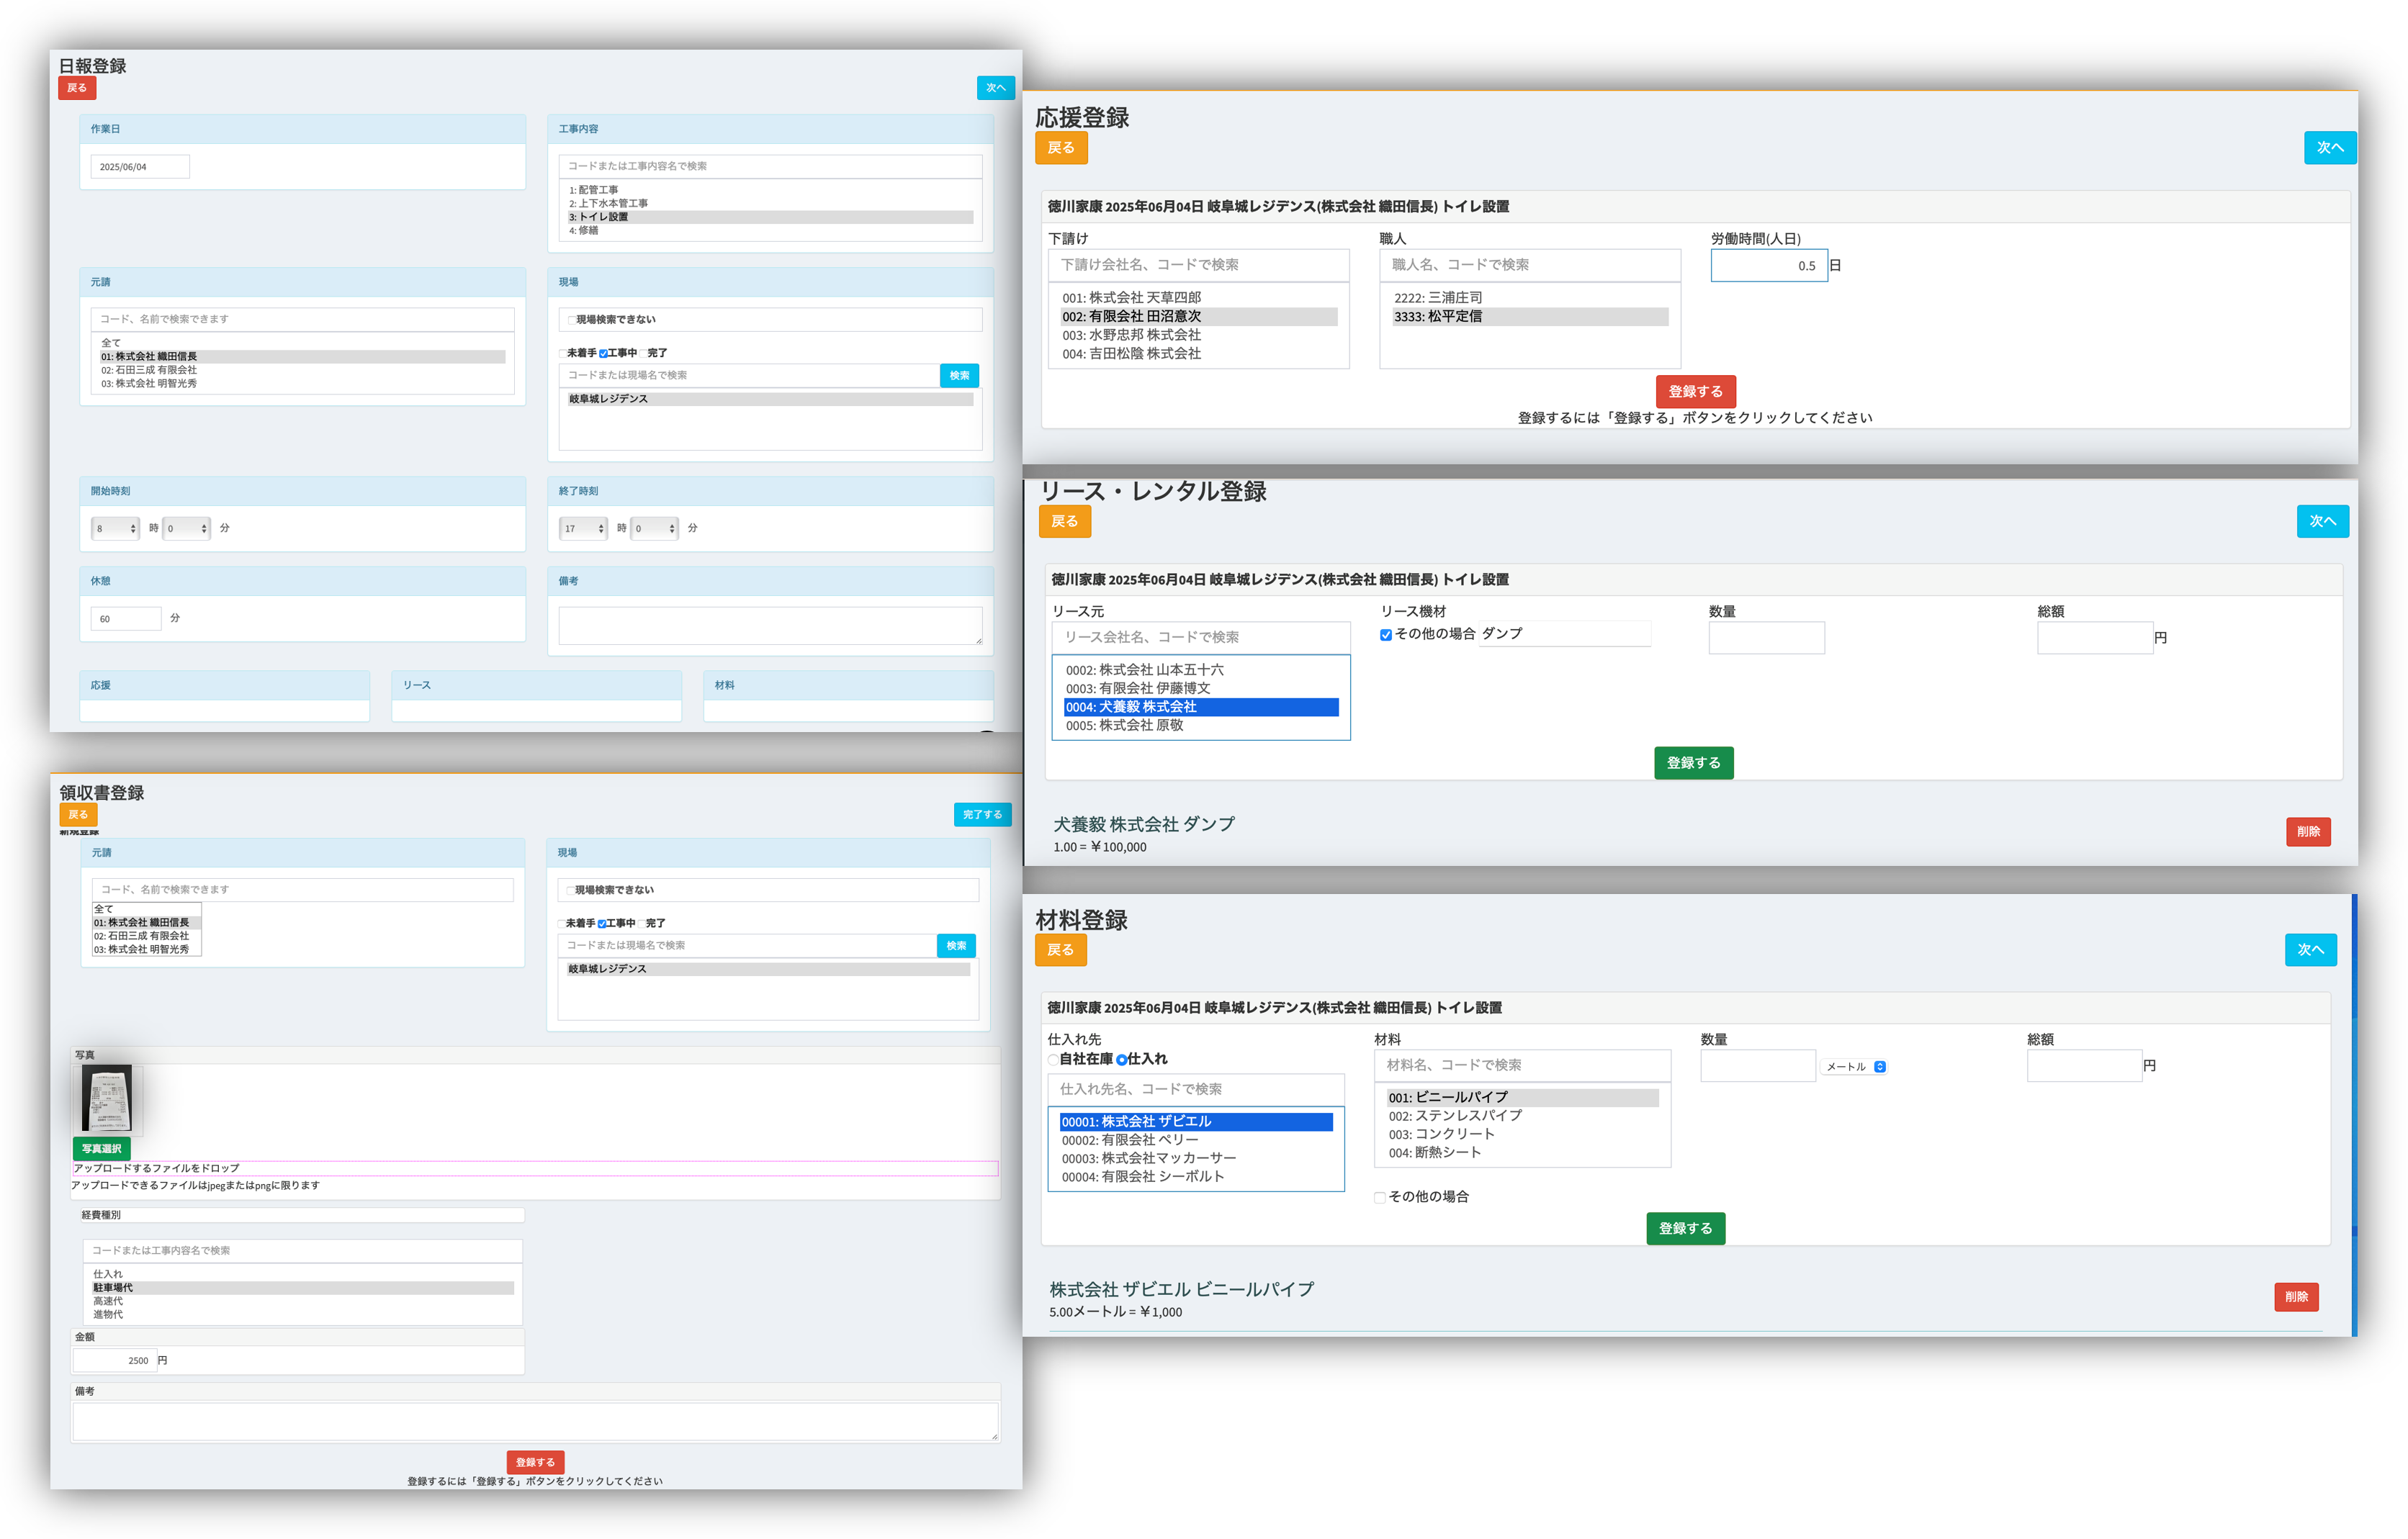Click 戻る button in 材料登録 window
Image resolution: width=2408 pixels, height=1539 pixels.
click(x=1060, y=950)
